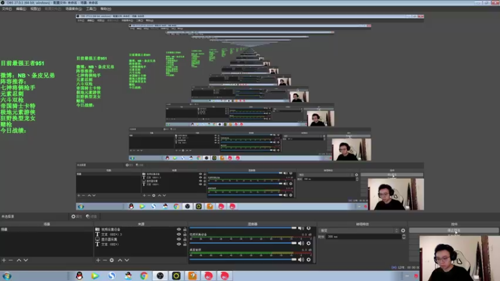Open 桌面音频 audio settings gear in main mixer
This screenshot has width=500, height=281.
pos(308,260)
